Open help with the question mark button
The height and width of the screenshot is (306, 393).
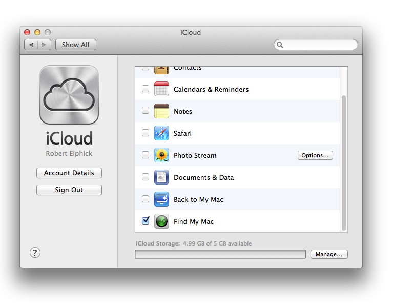tap(35, 253)
